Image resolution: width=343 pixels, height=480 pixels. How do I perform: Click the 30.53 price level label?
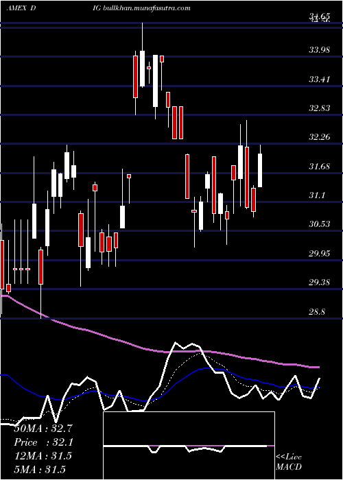[320, 224]
